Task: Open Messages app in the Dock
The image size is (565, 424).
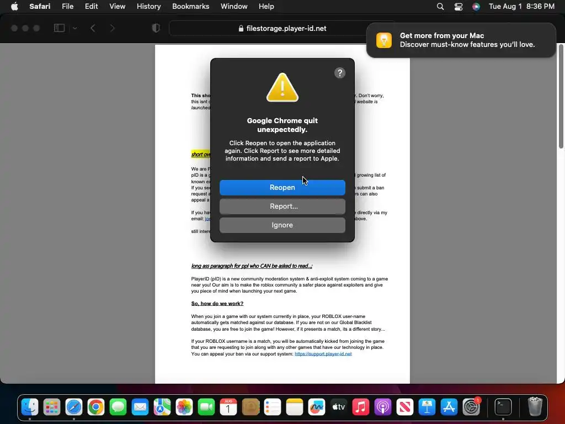Action: tap(118, 407)
